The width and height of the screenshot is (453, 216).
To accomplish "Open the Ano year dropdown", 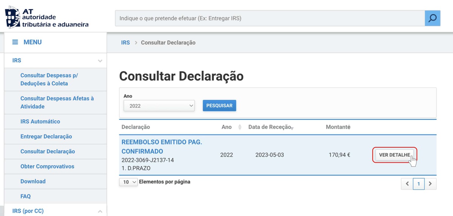I will coord(159,106).
